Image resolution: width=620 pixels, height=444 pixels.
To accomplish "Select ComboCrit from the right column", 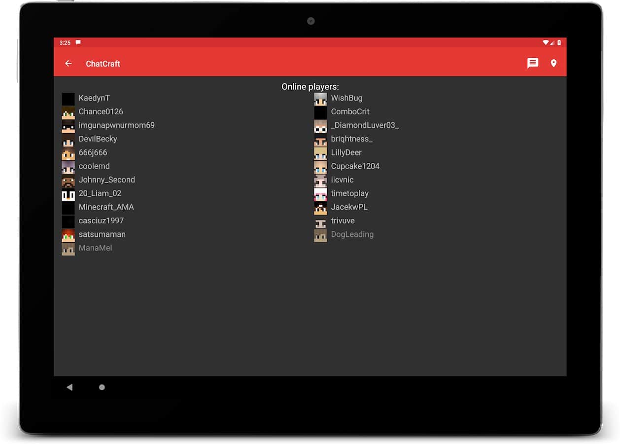I will (350, 112).
